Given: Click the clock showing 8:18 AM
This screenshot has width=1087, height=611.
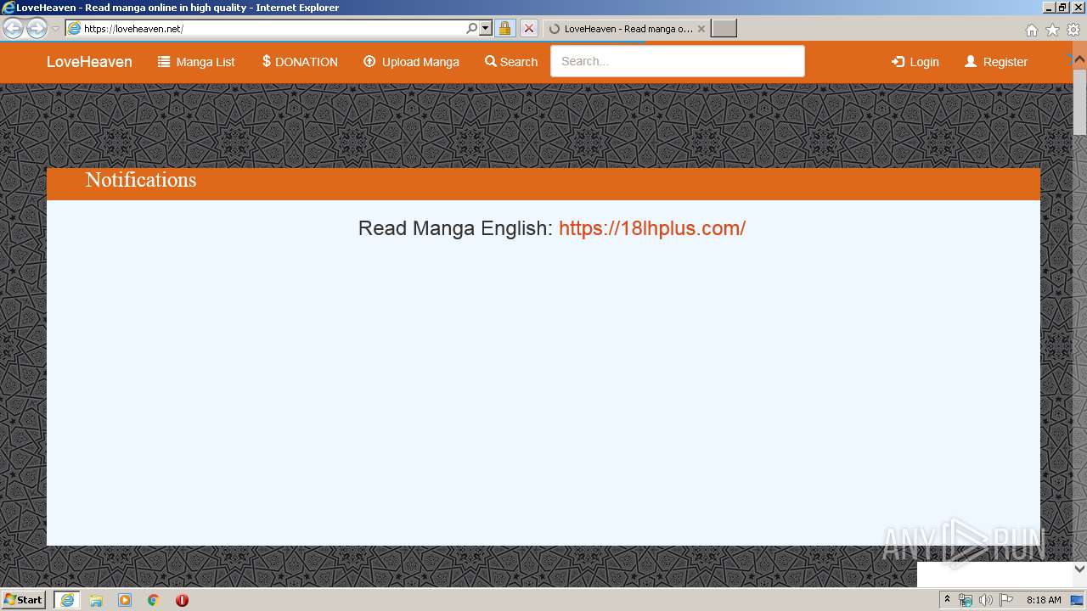Looking at the screenshot, I should coord(1044,600).
